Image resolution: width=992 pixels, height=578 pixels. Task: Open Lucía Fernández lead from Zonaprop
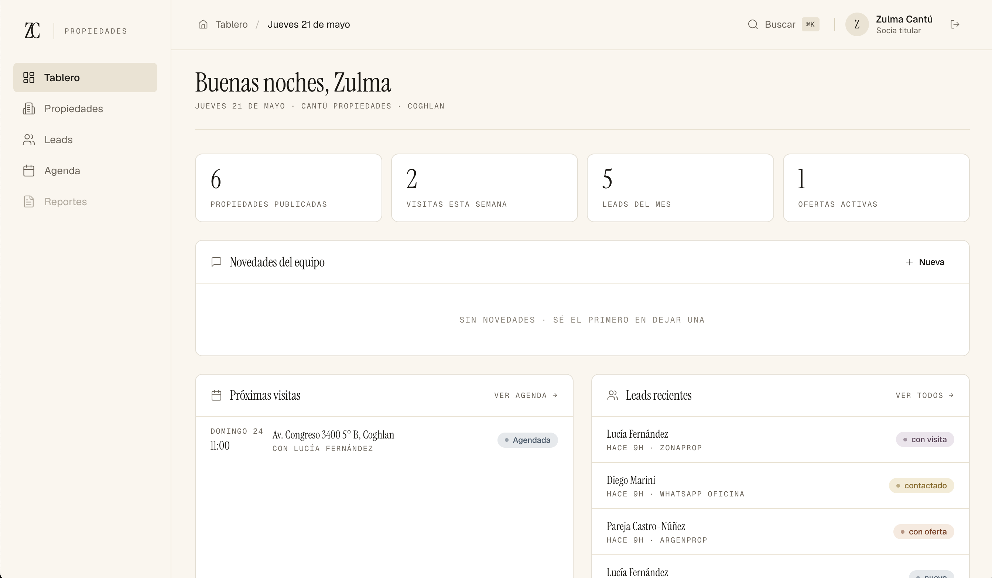click(x=780, y=440)
